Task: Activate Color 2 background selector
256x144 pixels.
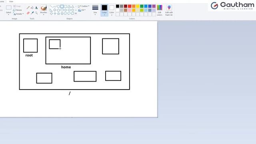Action: pyautogui.click(x=112, y=10)
